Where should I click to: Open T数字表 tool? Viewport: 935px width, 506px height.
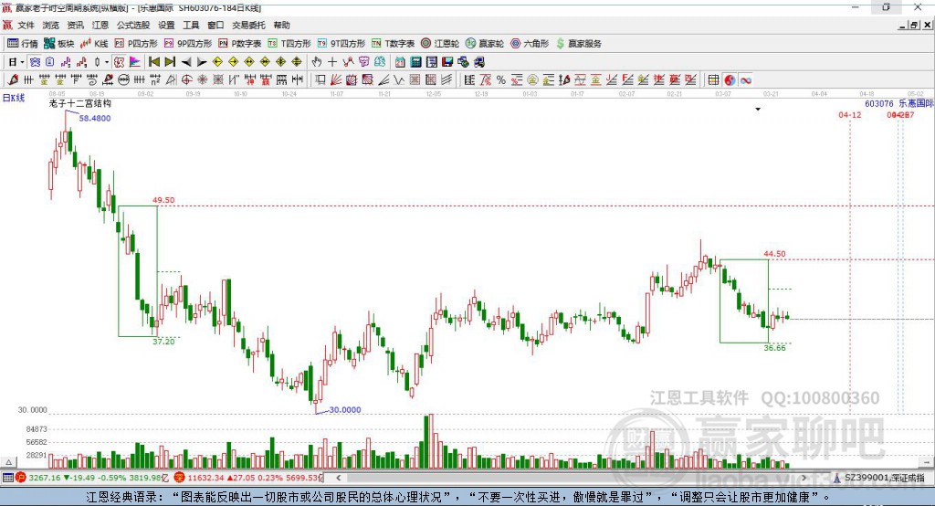tap(393, 44)
